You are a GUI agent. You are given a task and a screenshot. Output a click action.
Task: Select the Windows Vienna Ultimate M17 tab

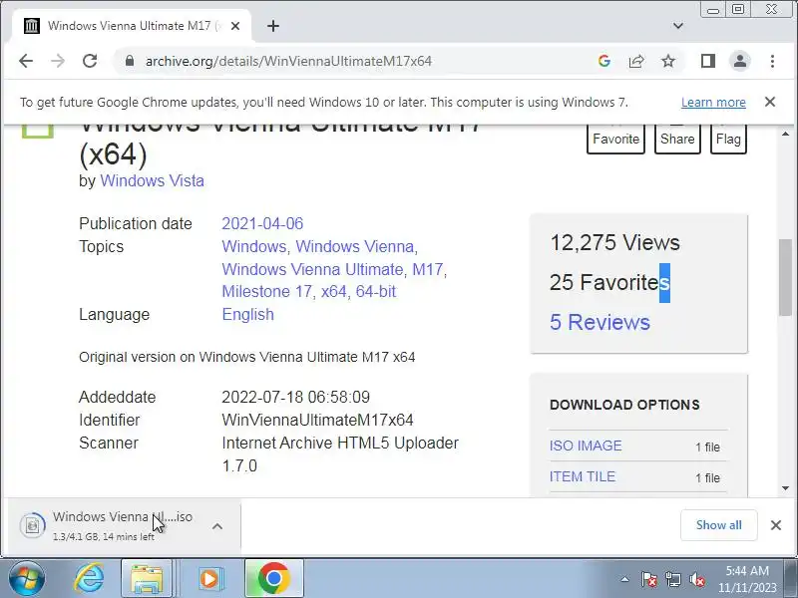click(130, 26)
